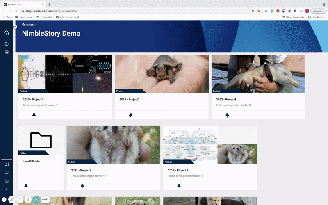Pause the screen recording
328x205 pixels.
28,199
